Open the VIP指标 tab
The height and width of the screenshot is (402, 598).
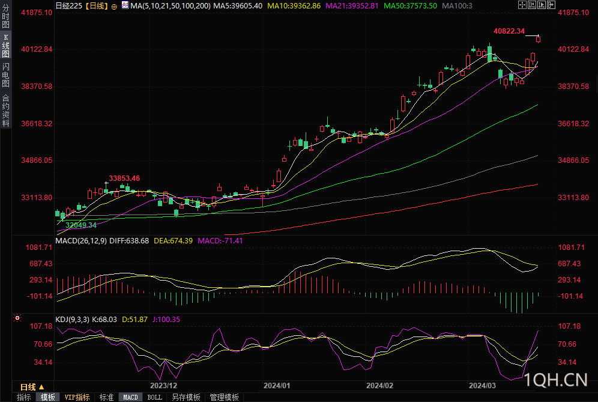click(x=77, y=397)
